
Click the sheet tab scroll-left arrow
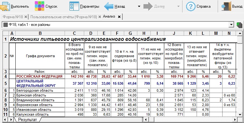click(x=5, y=120)
